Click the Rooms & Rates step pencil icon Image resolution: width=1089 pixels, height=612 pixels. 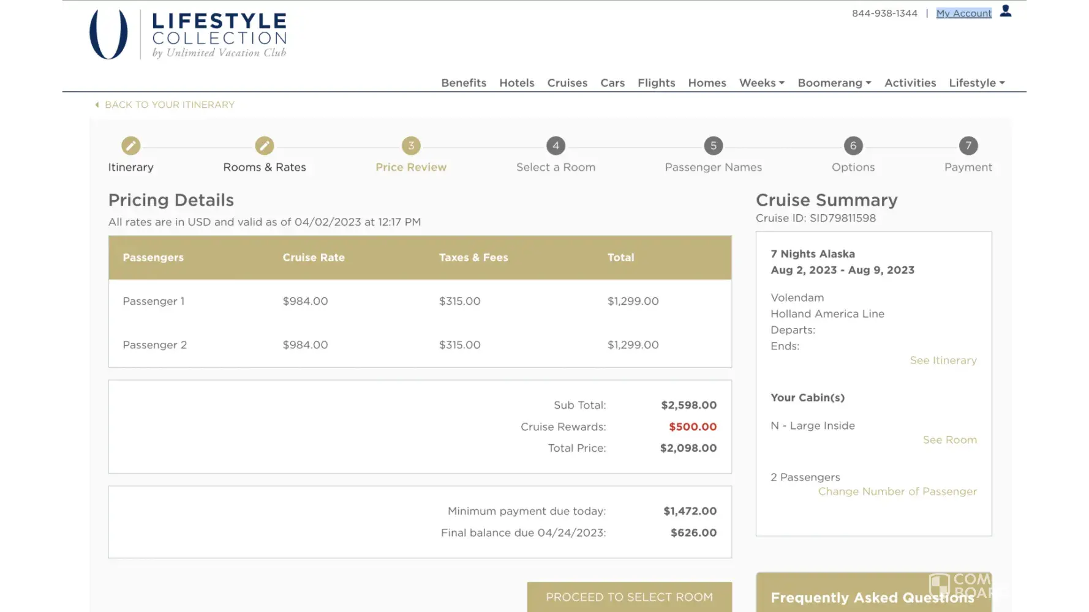point(265,146)
